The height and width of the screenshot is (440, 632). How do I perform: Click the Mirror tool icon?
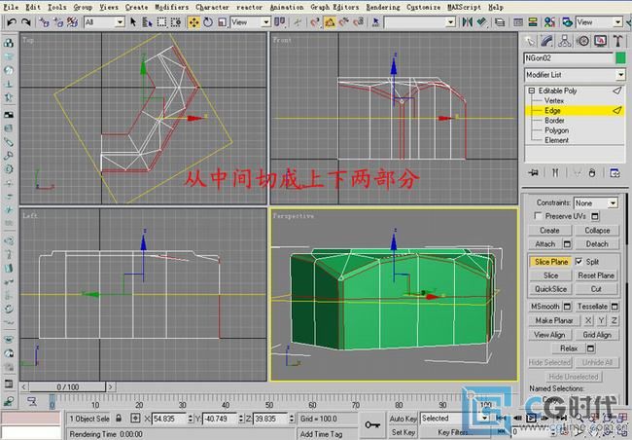(467, 21)
